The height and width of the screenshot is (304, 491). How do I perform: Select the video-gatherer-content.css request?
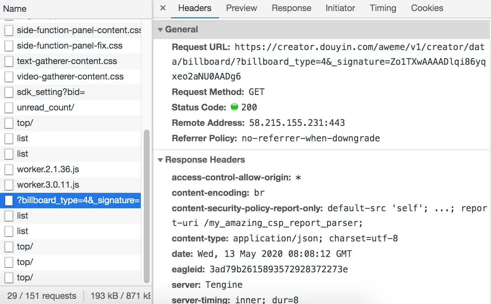pyautogui.click(x=70, y=77)
